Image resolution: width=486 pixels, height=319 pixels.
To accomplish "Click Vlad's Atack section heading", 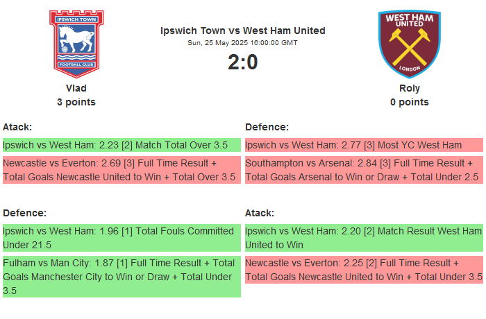I will point(17,127).
